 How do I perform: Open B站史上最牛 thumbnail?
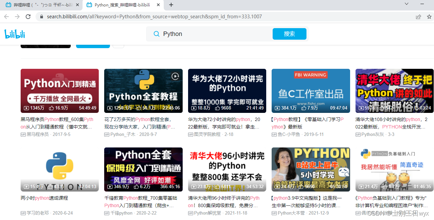(311, 169)
